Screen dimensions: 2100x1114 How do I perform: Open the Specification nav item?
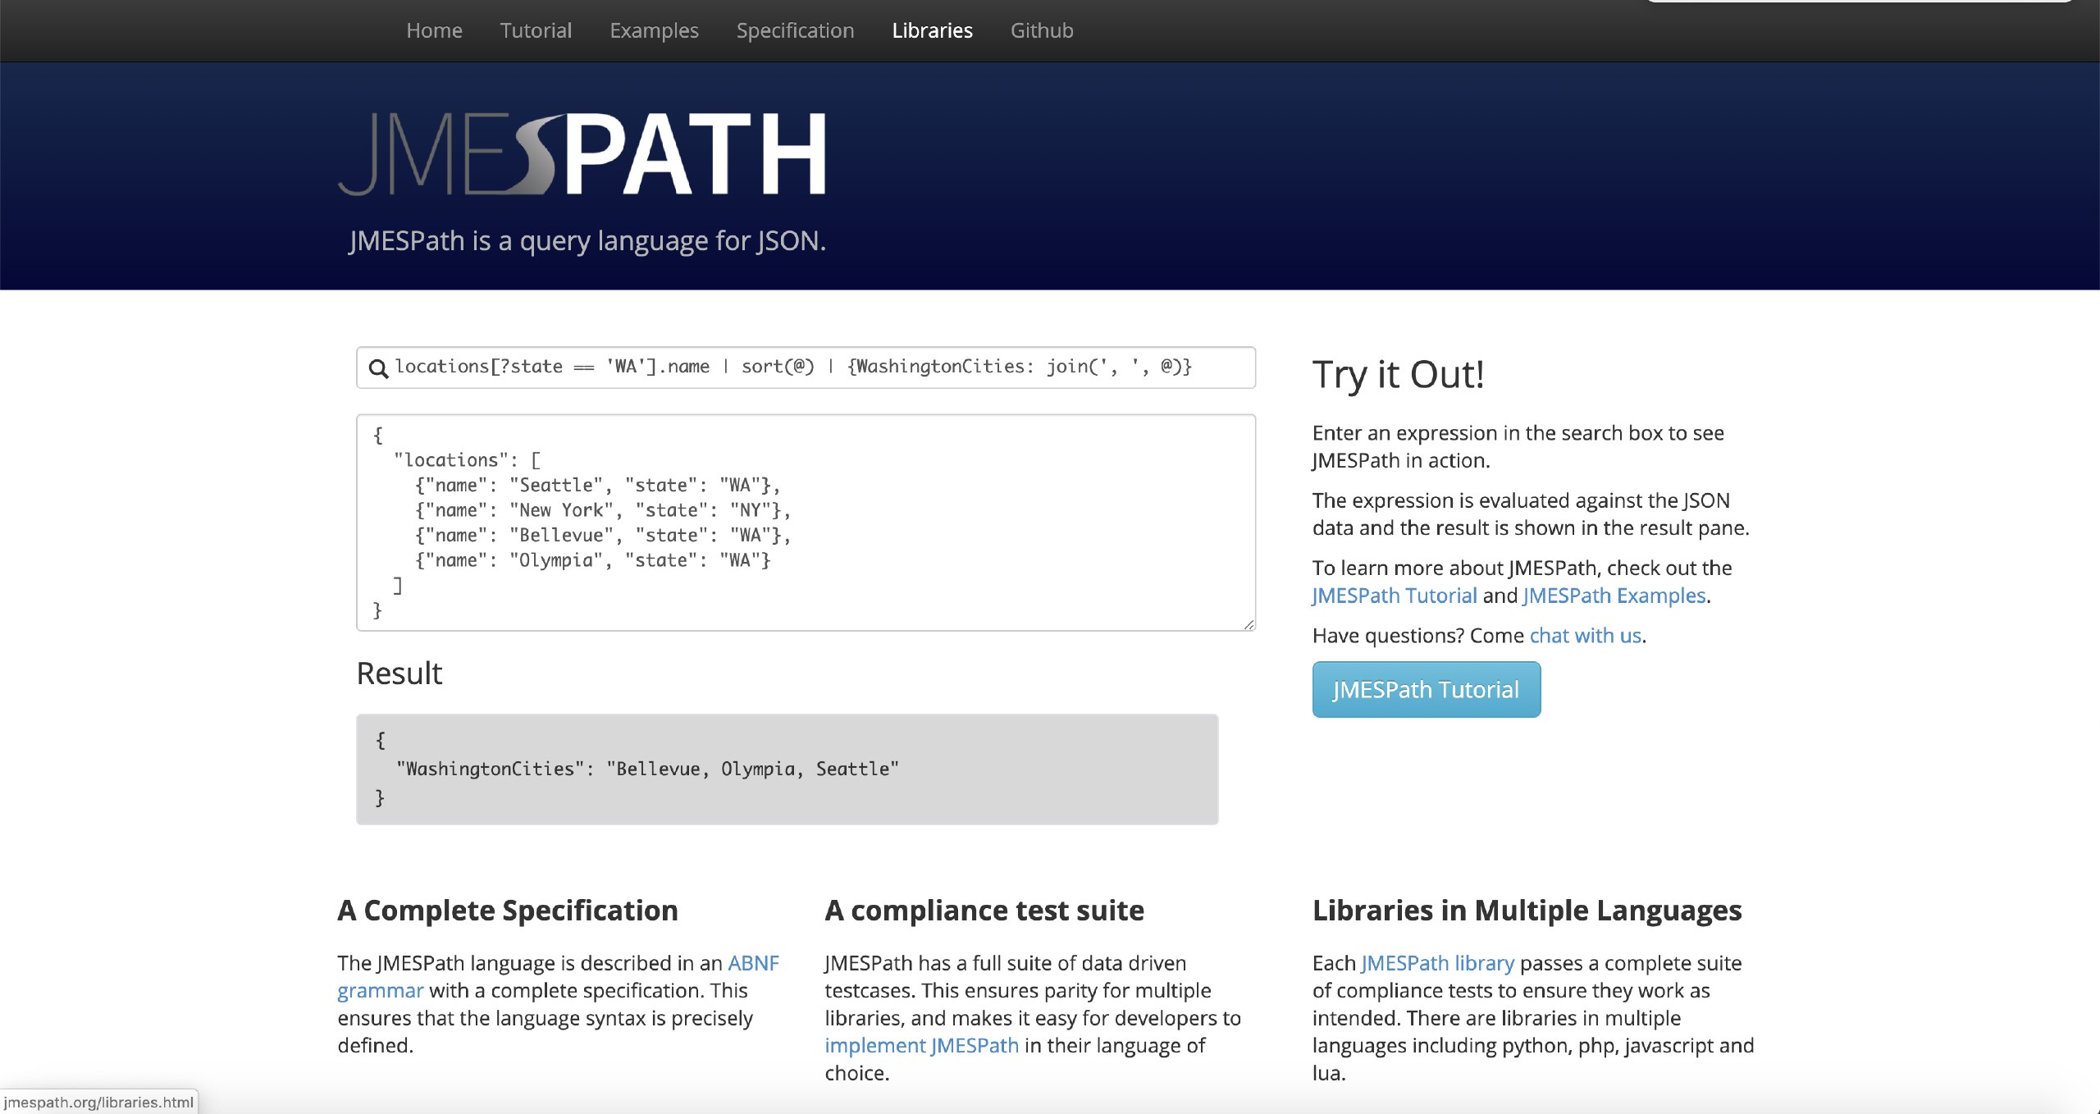coord(795,30)
